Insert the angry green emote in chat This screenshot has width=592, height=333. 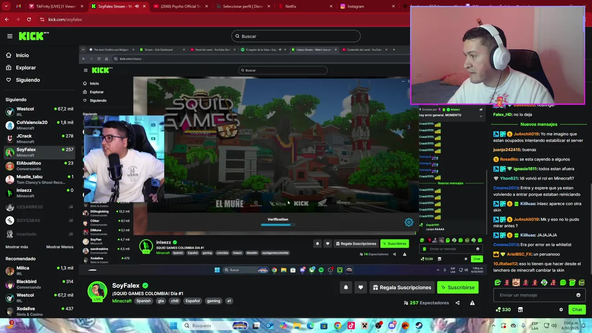(x=582, y=283)
